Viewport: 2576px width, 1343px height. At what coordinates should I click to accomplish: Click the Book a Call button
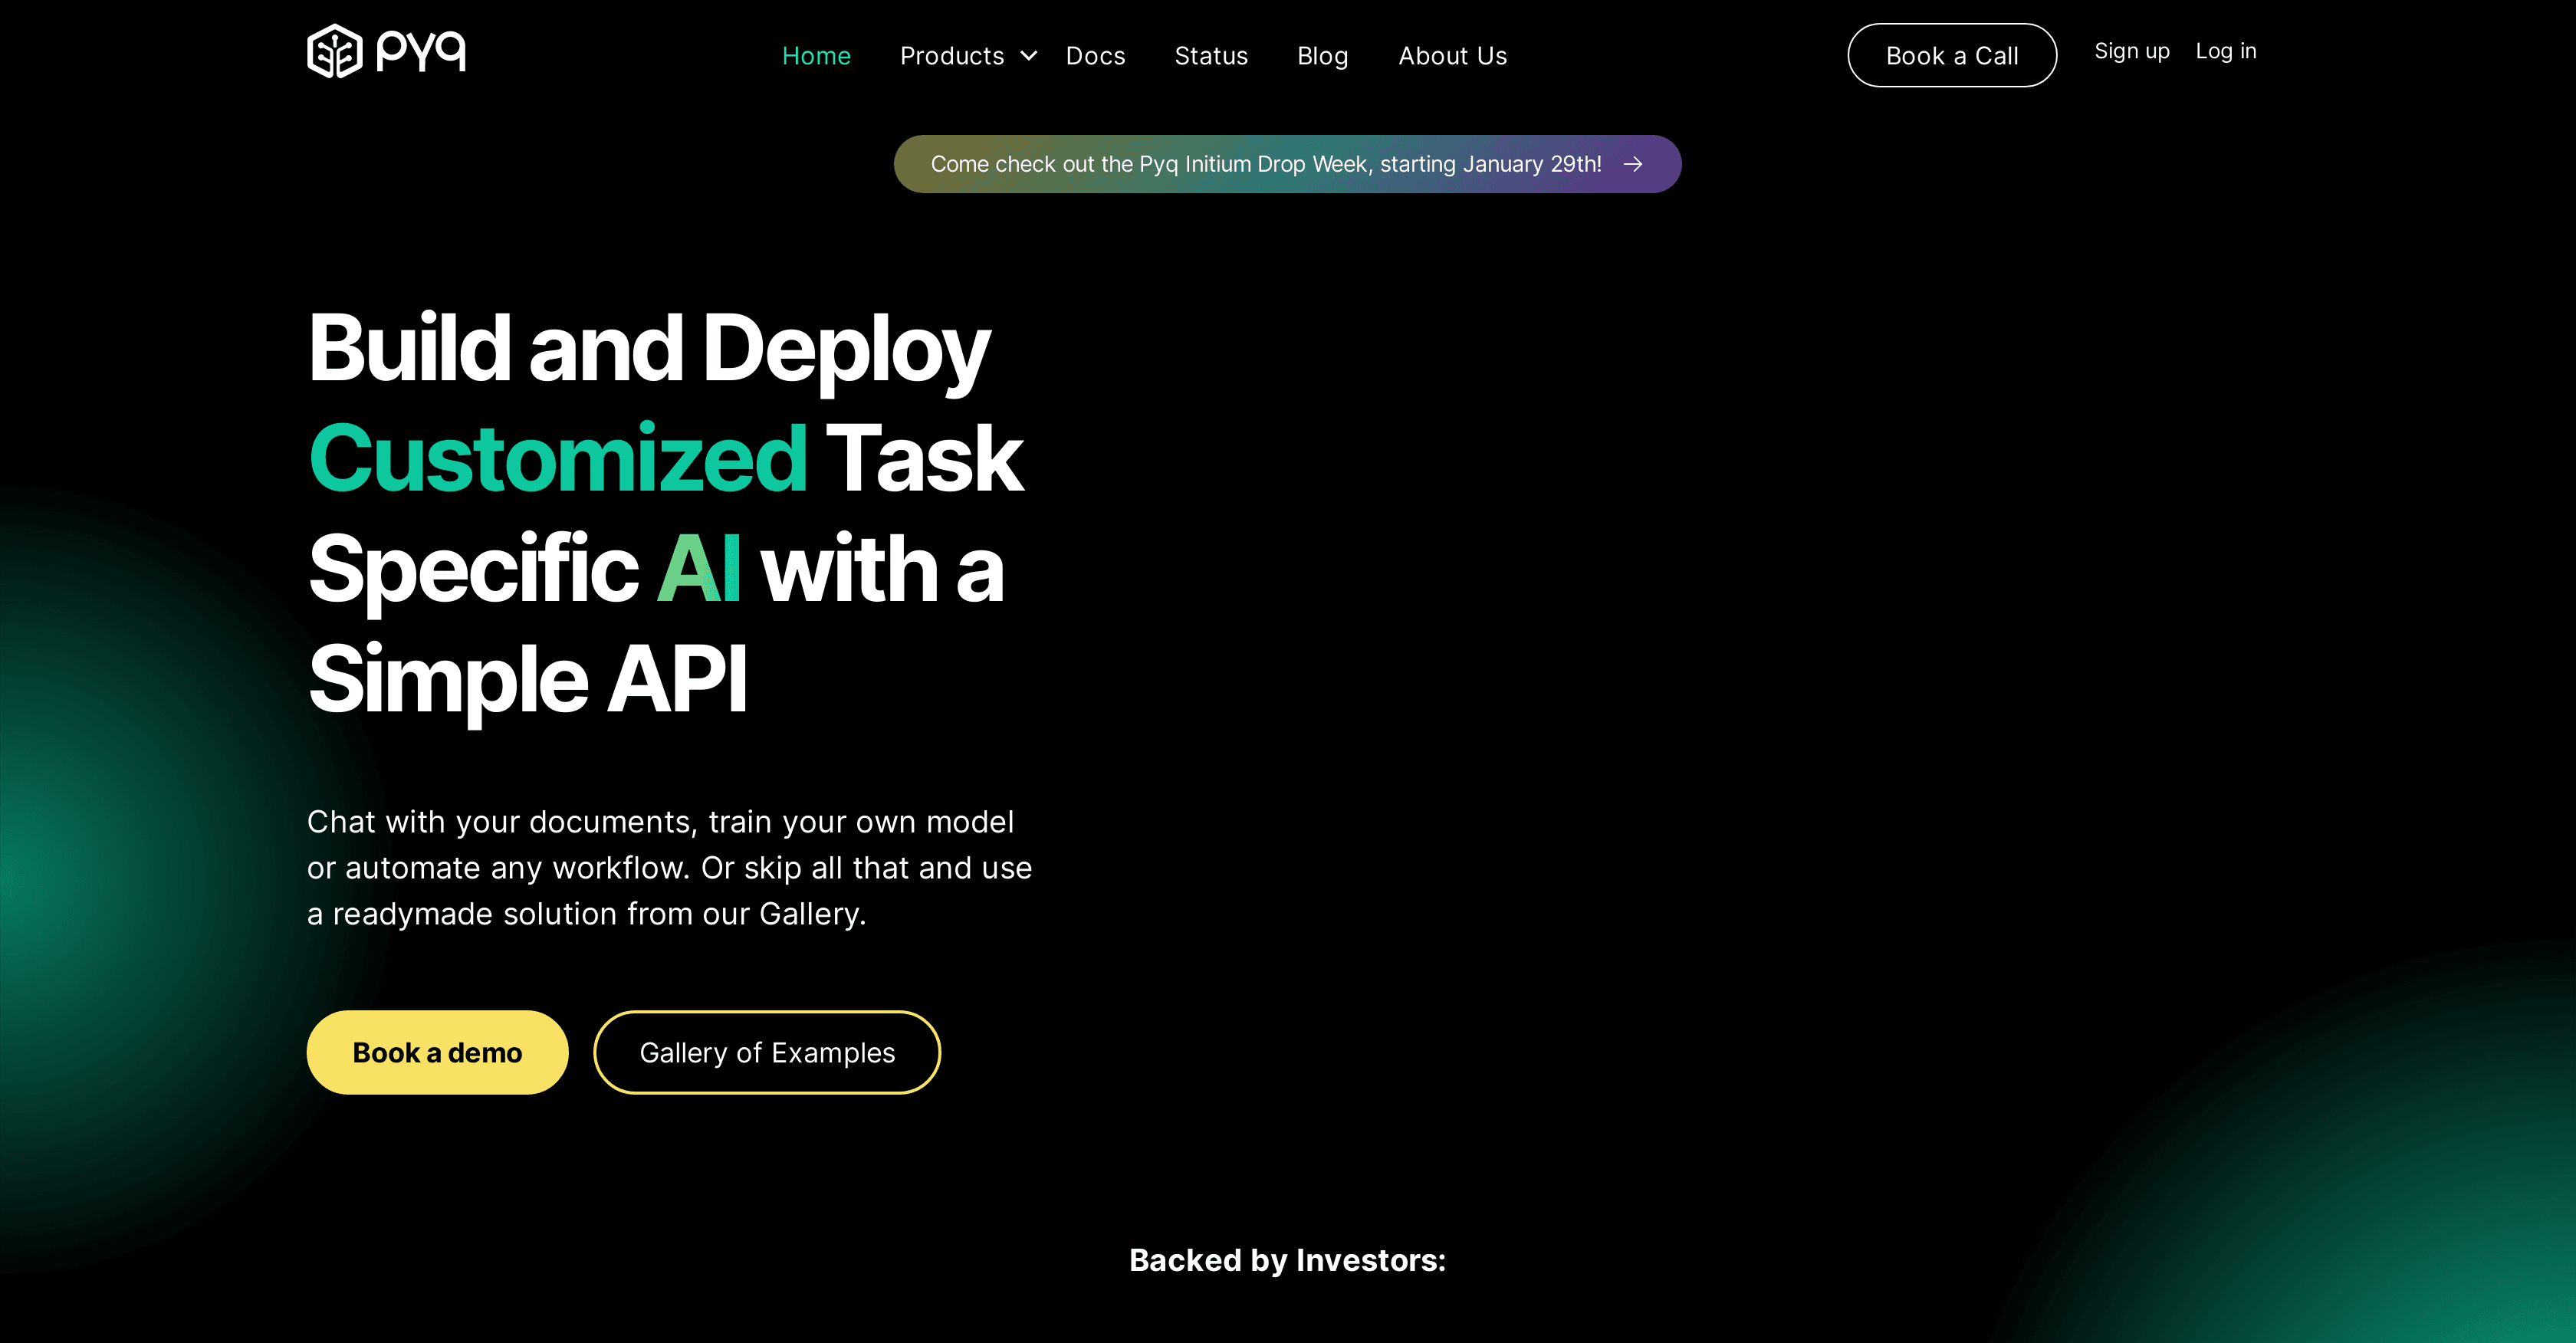pyautogui.click(x=1951, y=55)
